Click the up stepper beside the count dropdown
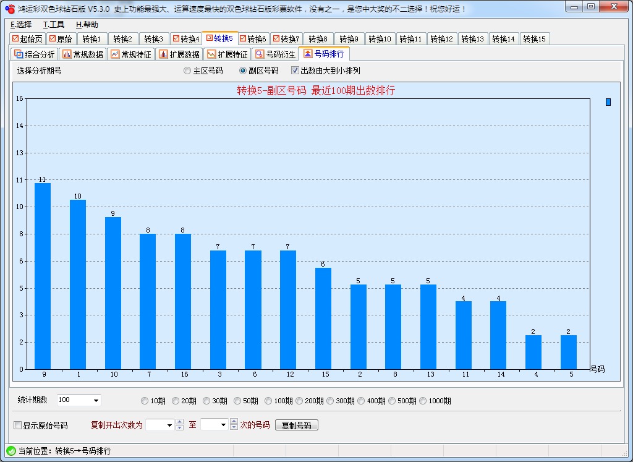Screen dimensions: 633x462 pyautogui.click(x=178, y=422)
